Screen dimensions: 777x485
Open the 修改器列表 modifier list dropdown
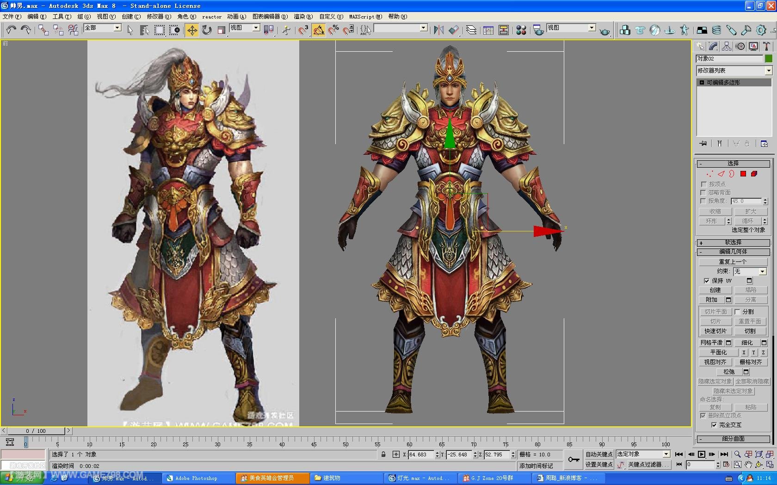tap(734, 70)
